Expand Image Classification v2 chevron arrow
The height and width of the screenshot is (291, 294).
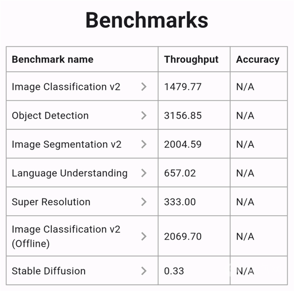click(x=144, y=87)
